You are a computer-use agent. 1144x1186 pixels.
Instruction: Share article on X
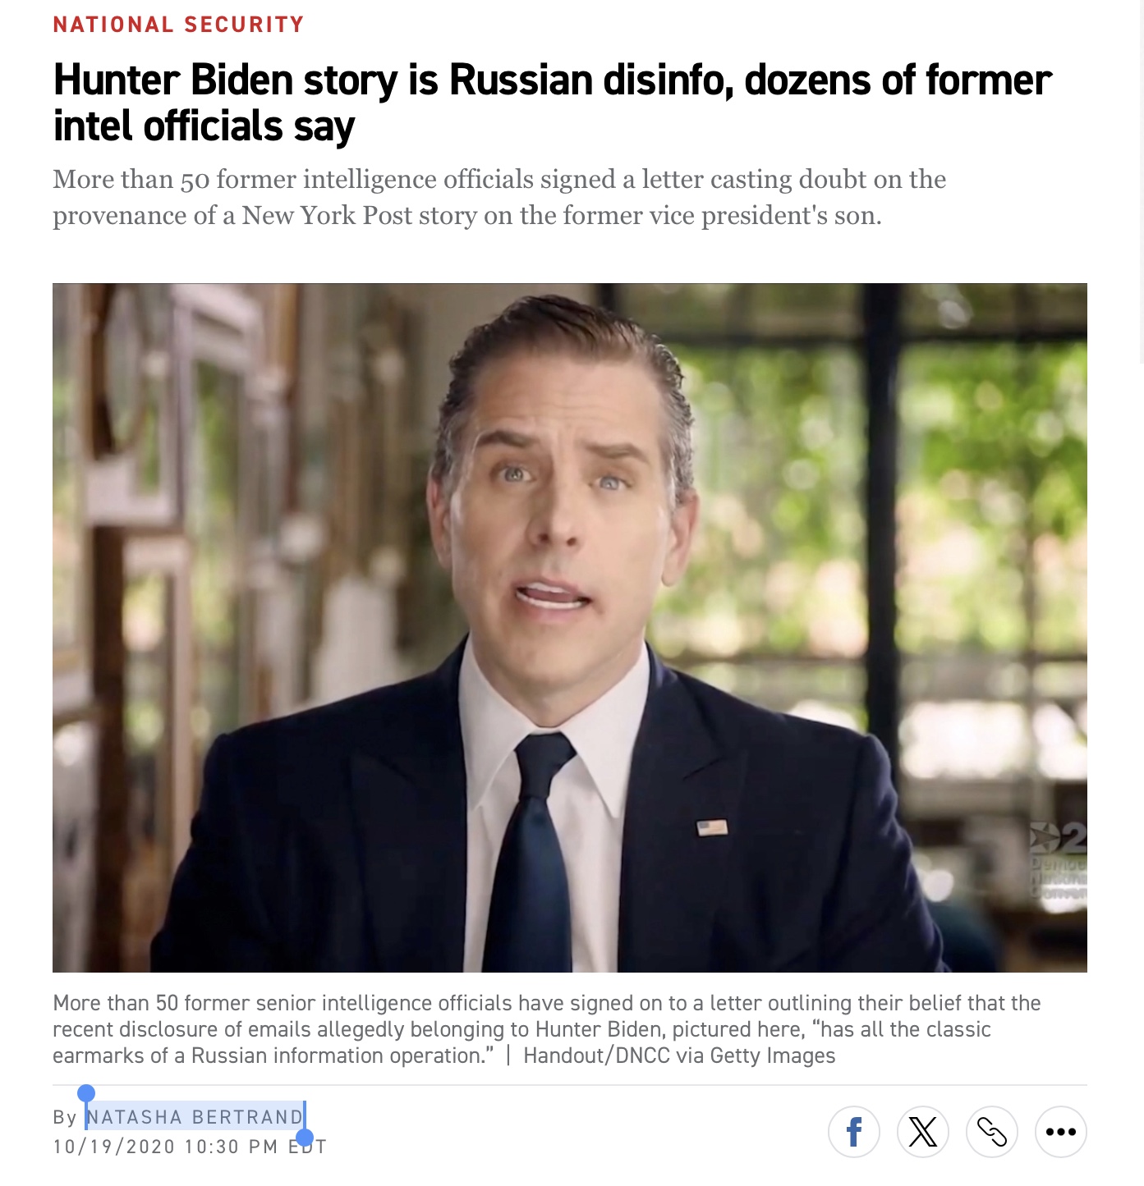tap(923, 1132)
